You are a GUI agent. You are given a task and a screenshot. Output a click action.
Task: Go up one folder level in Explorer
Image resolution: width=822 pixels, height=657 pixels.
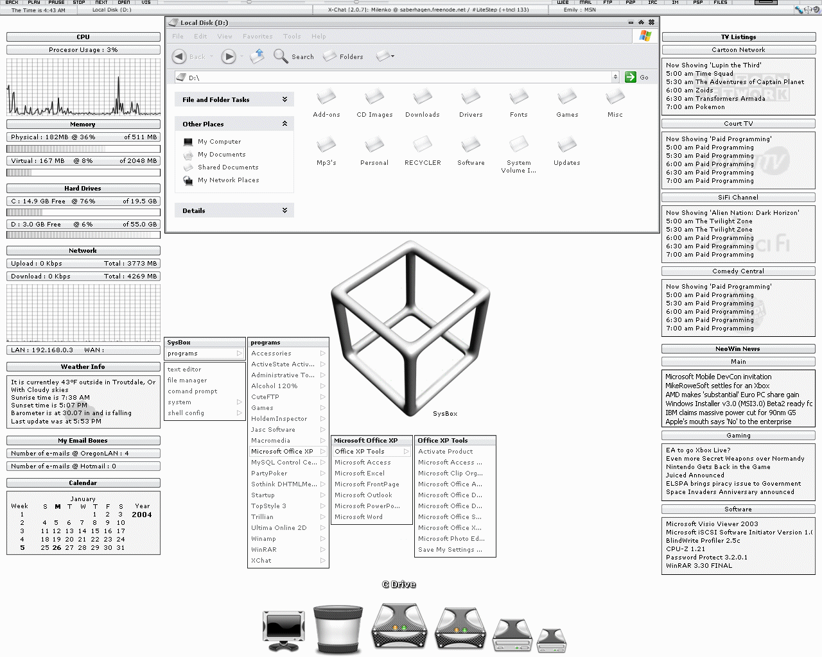258,56
